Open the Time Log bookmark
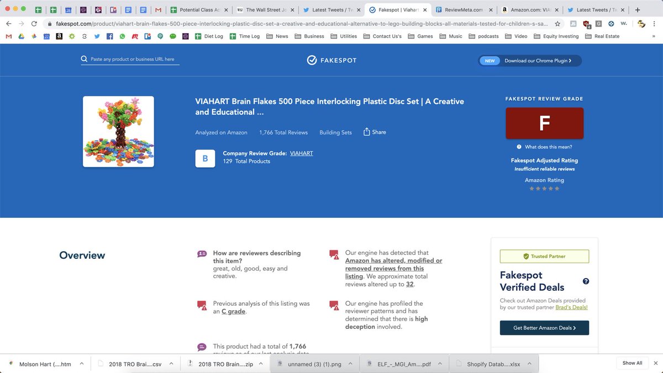This screenshot has height=373, width=663. click(244, 36)
